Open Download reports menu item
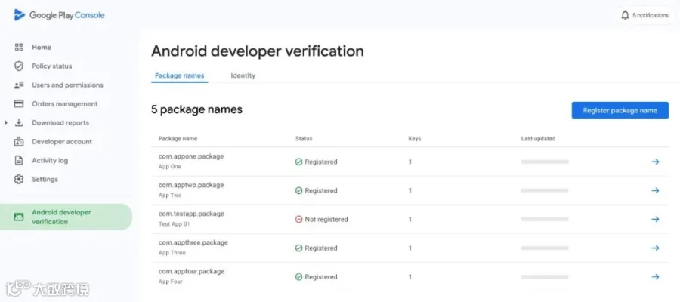The image size is (680, 302). [60, 122]
